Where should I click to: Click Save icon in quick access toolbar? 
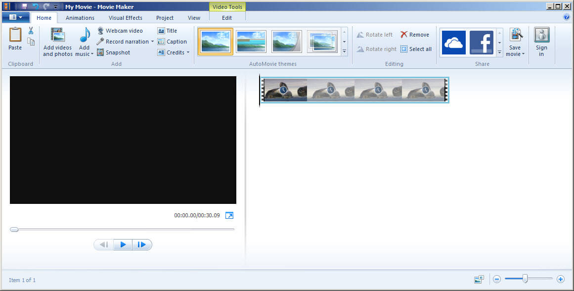(24, 6)
